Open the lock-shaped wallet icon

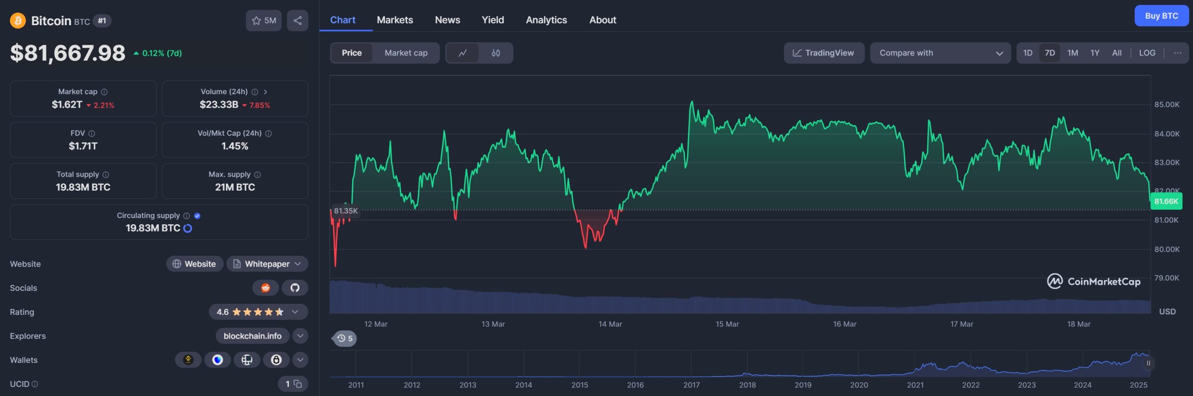[x=276, y=360]
